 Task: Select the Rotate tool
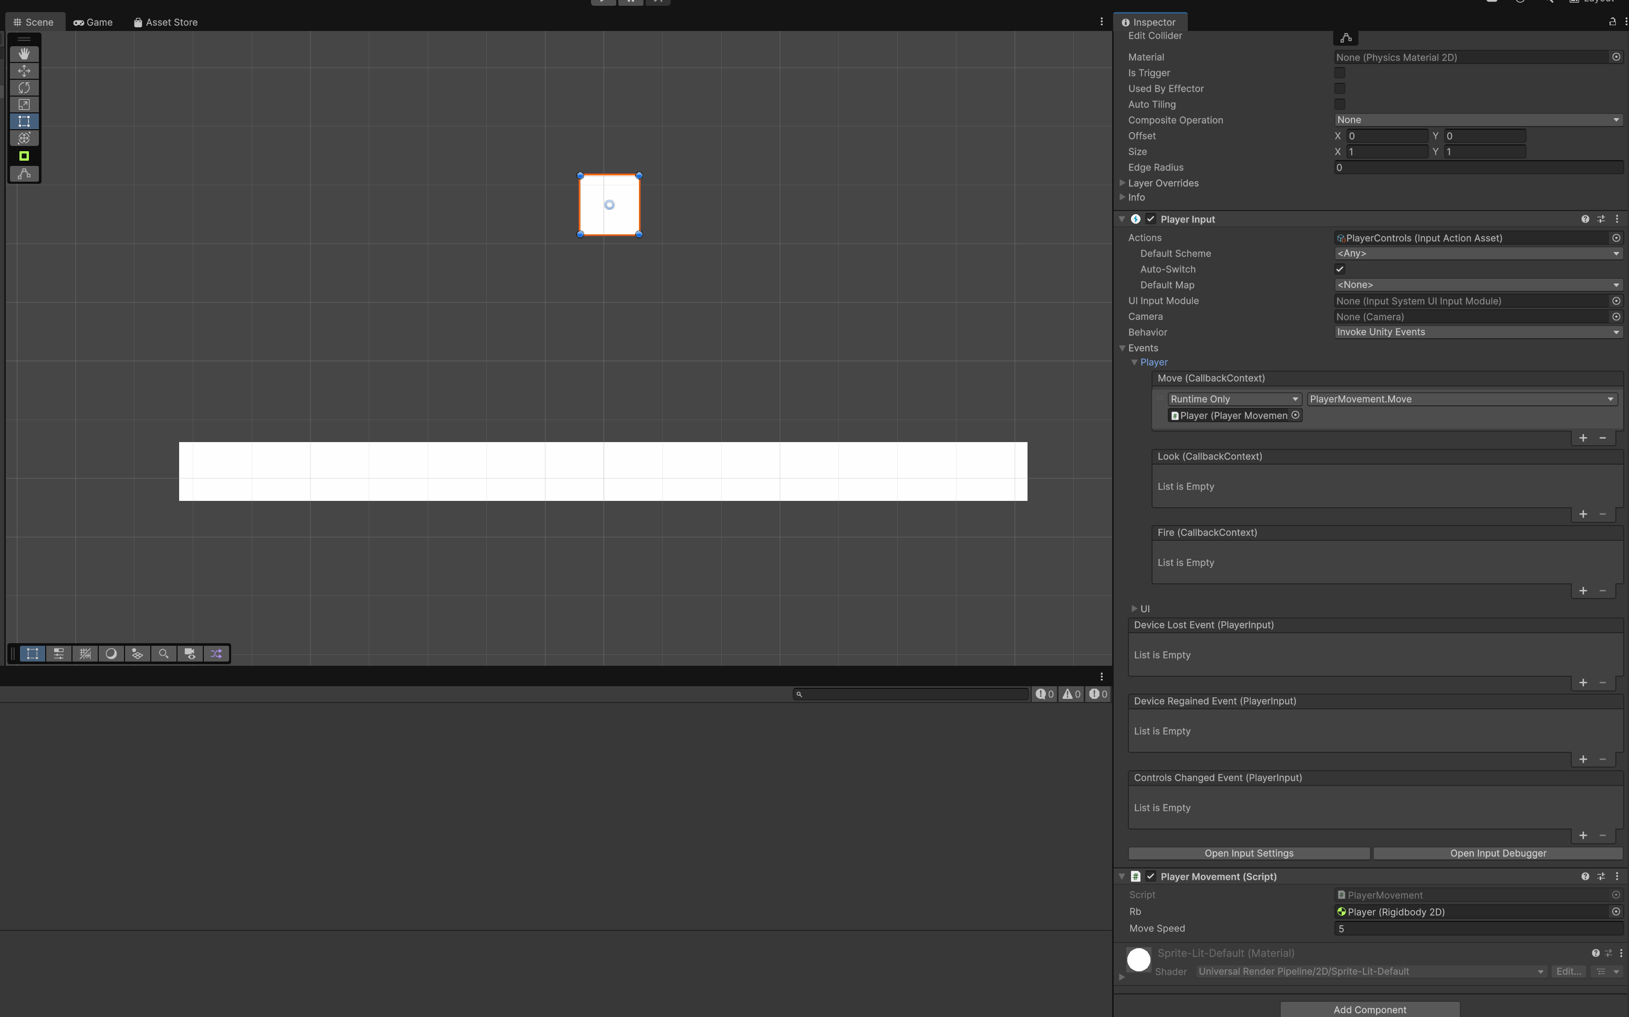click(24, 88)
